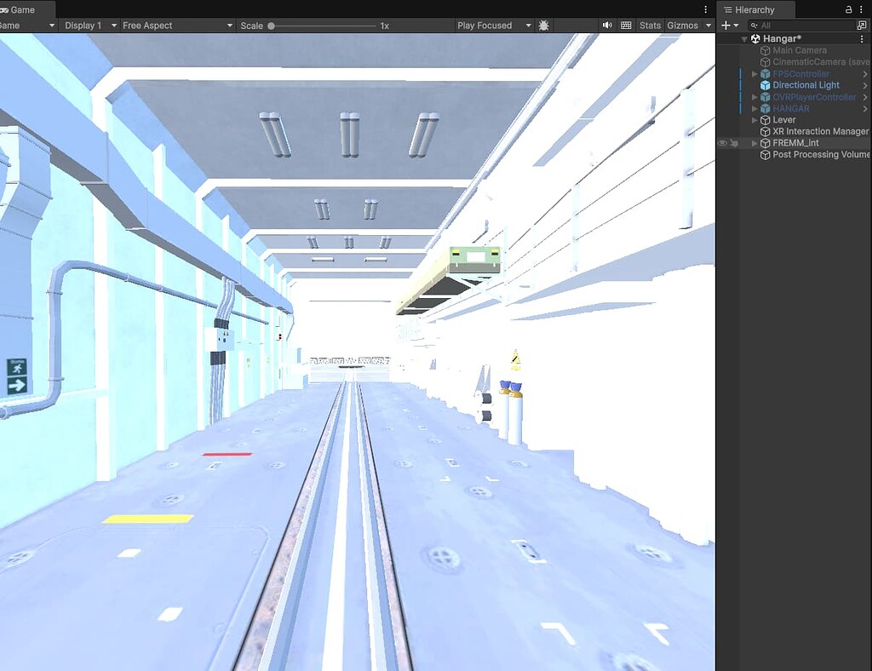Click the lock icon in Hierarchy header

point(847,9)
